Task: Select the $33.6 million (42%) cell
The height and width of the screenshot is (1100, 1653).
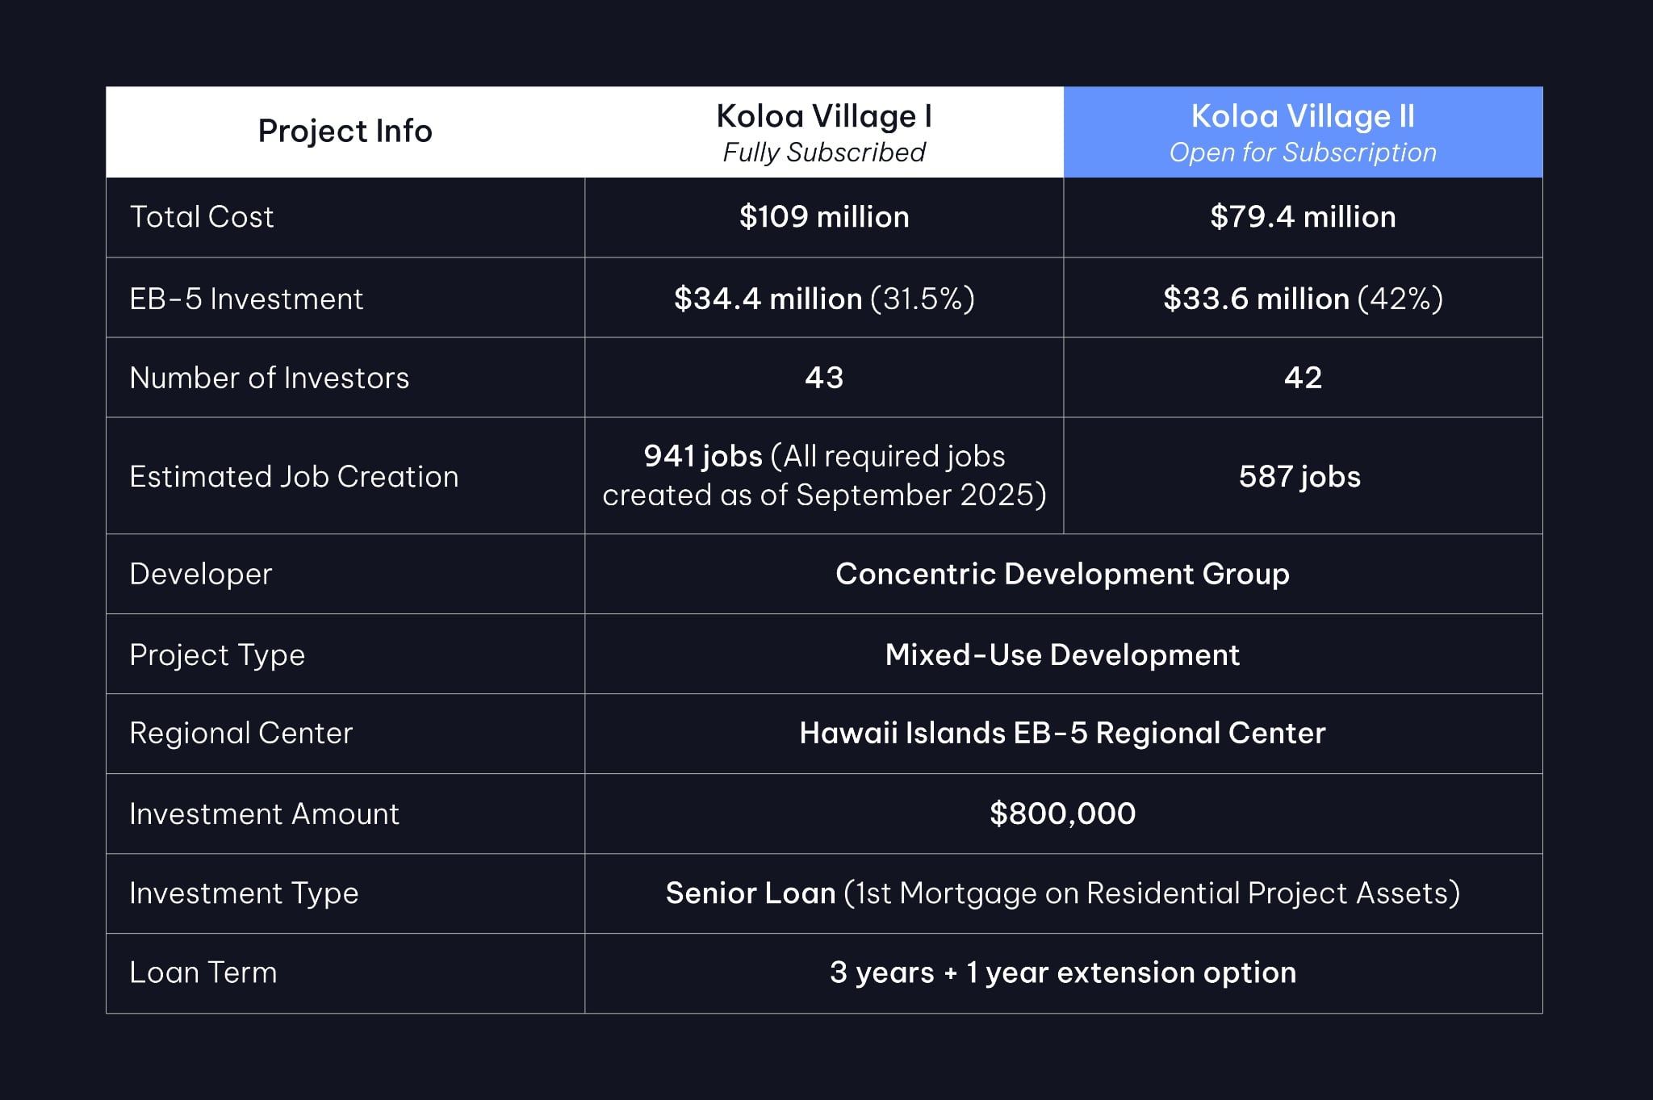Action: pyautogui.click(x=1303, y=298)
